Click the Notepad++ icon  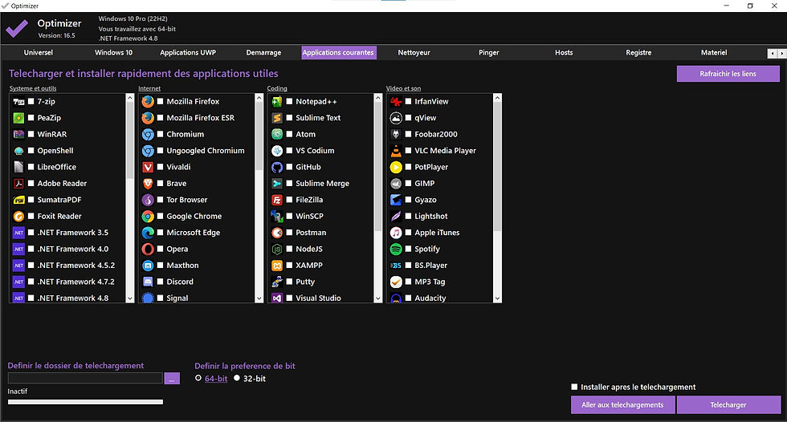pyautogui.click(x=277, y=102)
